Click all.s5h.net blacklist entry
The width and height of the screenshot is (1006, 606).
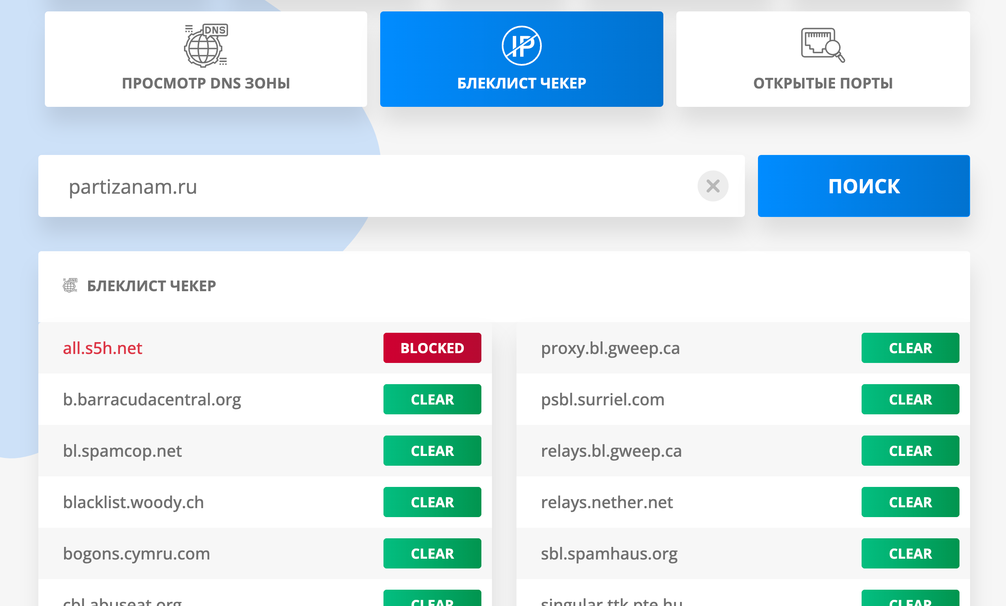point(102,348)
